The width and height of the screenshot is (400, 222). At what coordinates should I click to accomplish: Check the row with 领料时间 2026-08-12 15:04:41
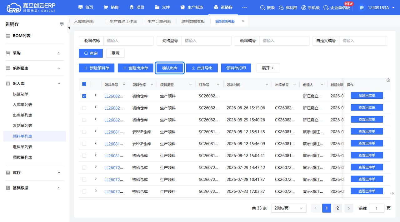tap(84, 155)
